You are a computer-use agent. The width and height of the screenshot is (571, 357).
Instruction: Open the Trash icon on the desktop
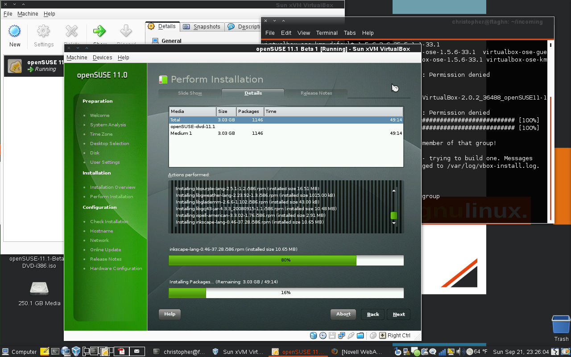point(561,324)
